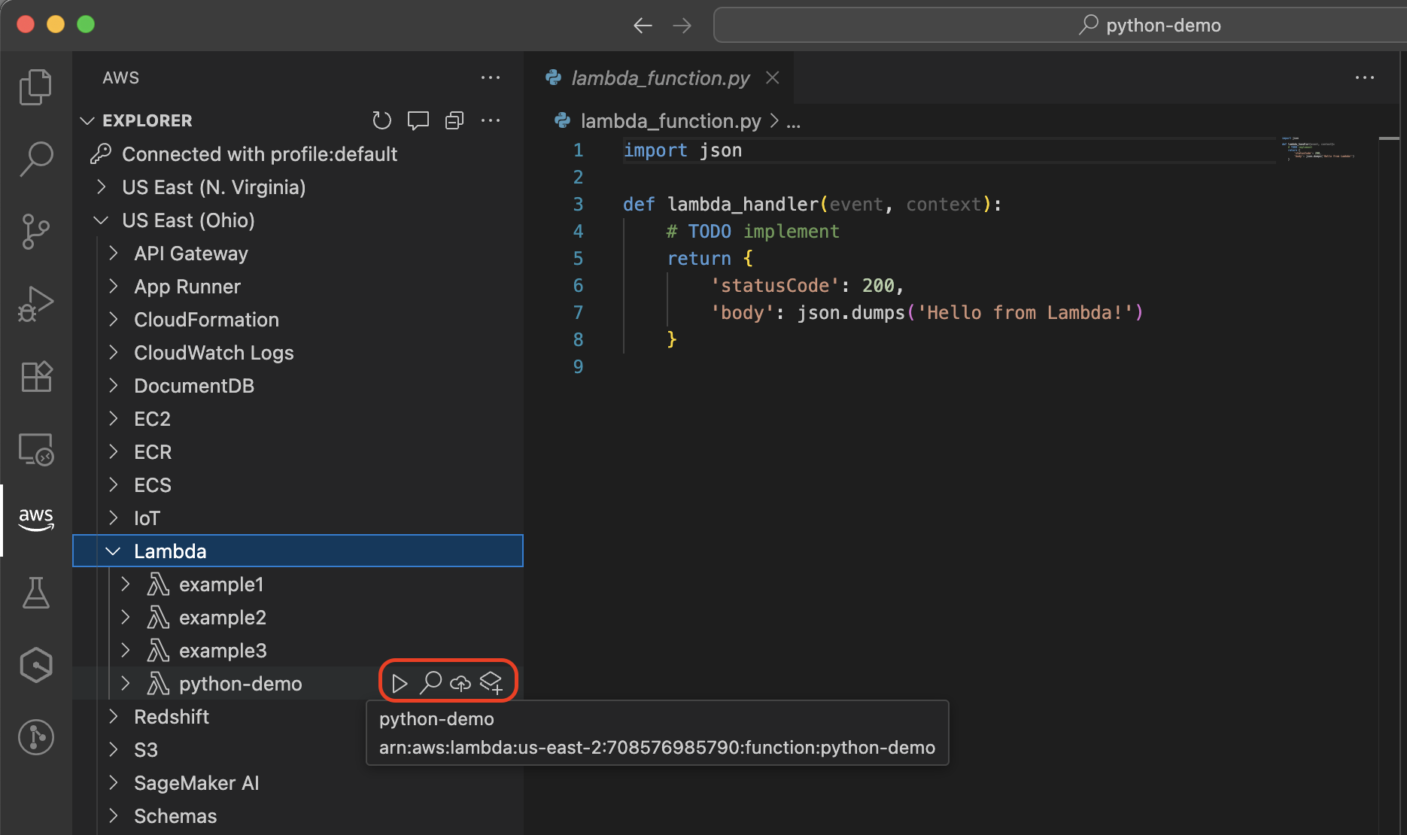This screenshot has height=835, width=1407.
Task: Open the Search view
Action: pyautogui.click(x=35, y=159)
